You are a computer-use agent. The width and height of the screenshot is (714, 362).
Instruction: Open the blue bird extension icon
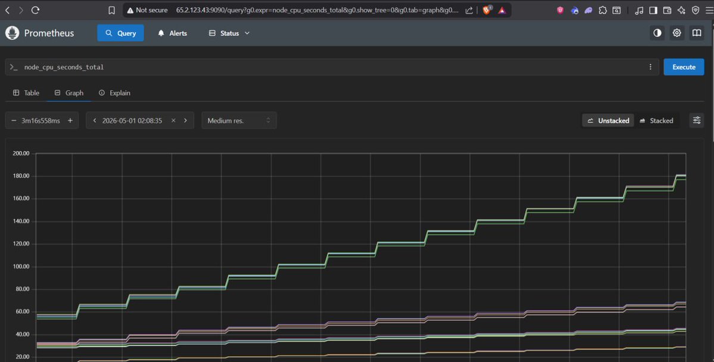pos(575,10)
